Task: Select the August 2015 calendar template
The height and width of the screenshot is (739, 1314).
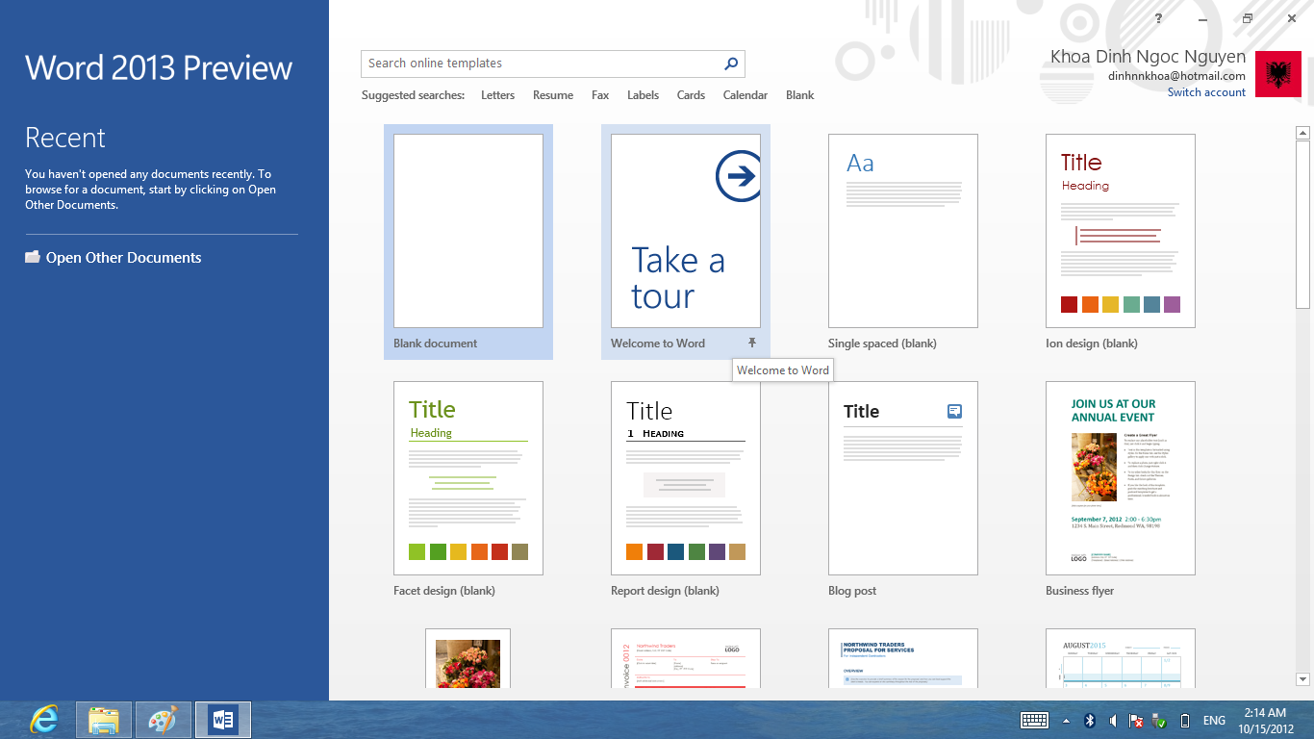Action: (1121, 658)
